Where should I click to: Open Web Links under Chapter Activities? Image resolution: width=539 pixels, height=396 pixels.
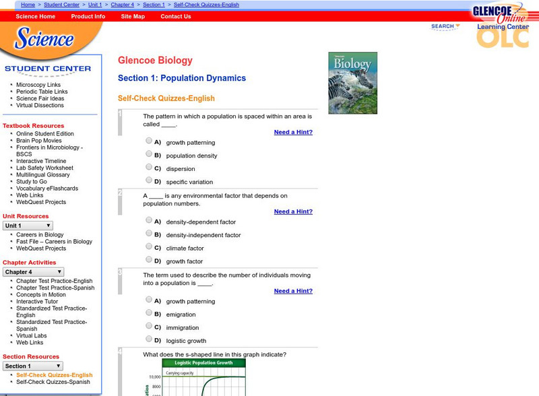coord(30,342)
